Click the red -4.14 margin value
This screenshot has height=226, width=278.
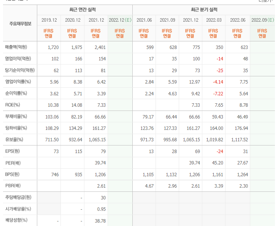(218, 82)
